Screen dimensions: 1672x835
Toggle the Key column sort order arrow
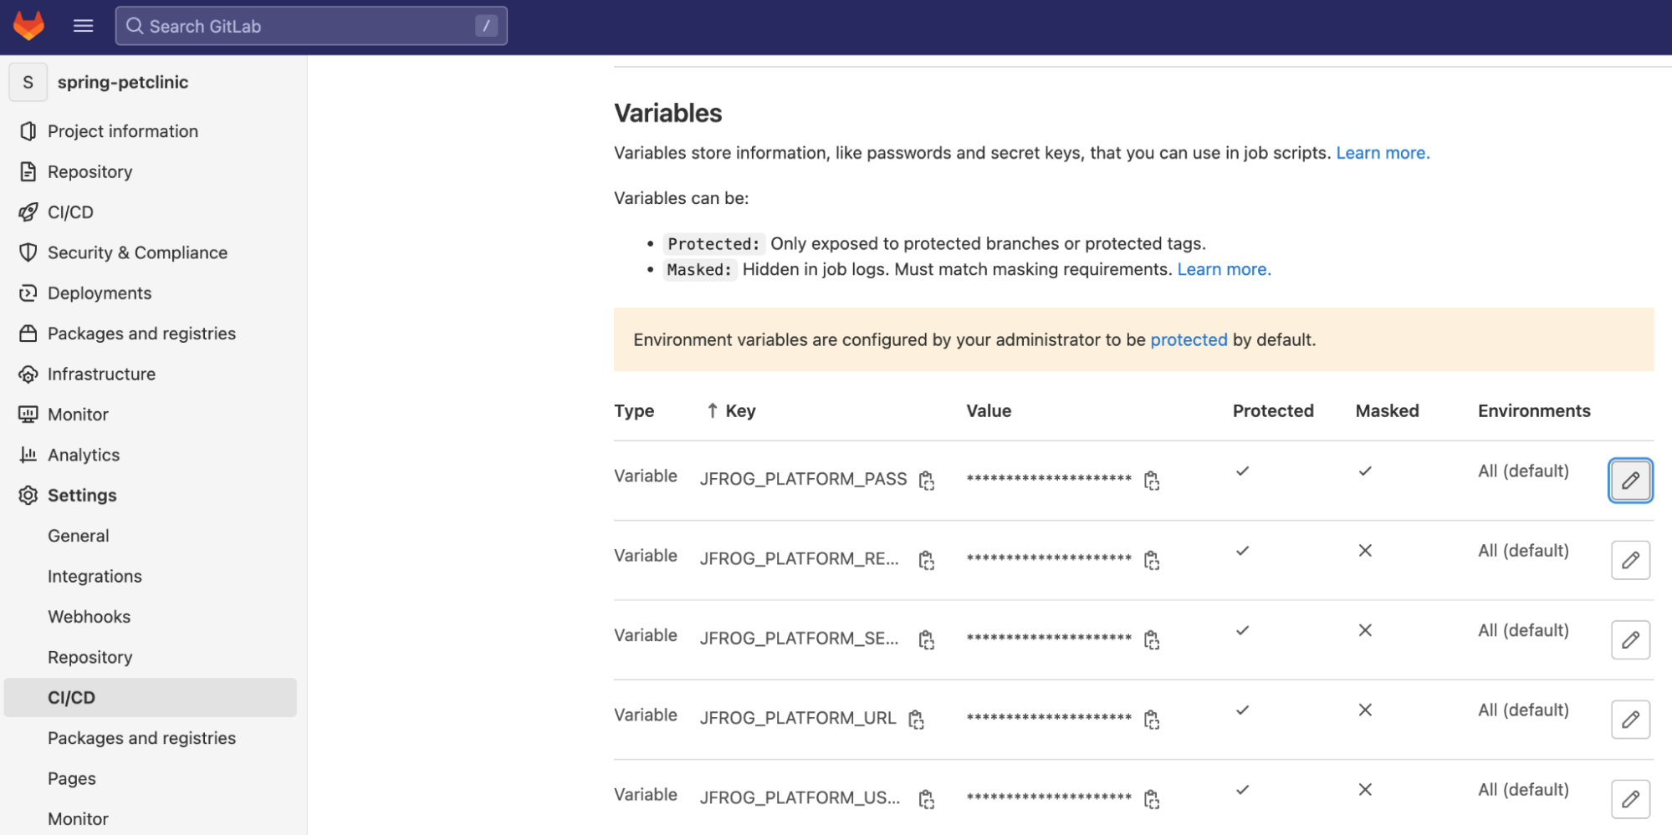point(712,410)
